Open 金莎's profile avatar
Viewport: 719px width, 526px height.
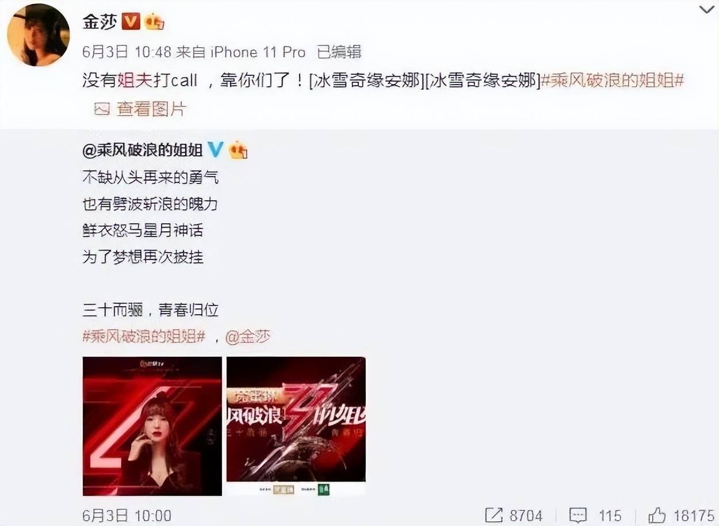38,35
